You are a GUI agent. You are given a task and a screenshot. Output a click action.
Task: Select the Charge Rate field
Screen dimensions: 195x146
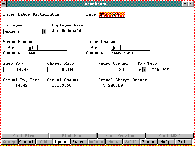click(60, 70)
